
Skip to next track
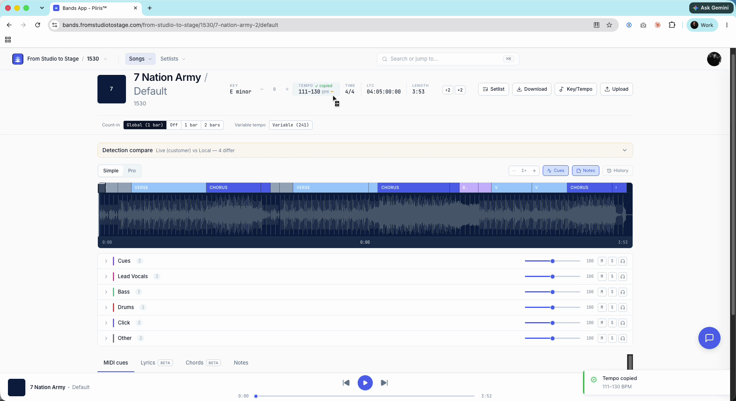[384, 383]
